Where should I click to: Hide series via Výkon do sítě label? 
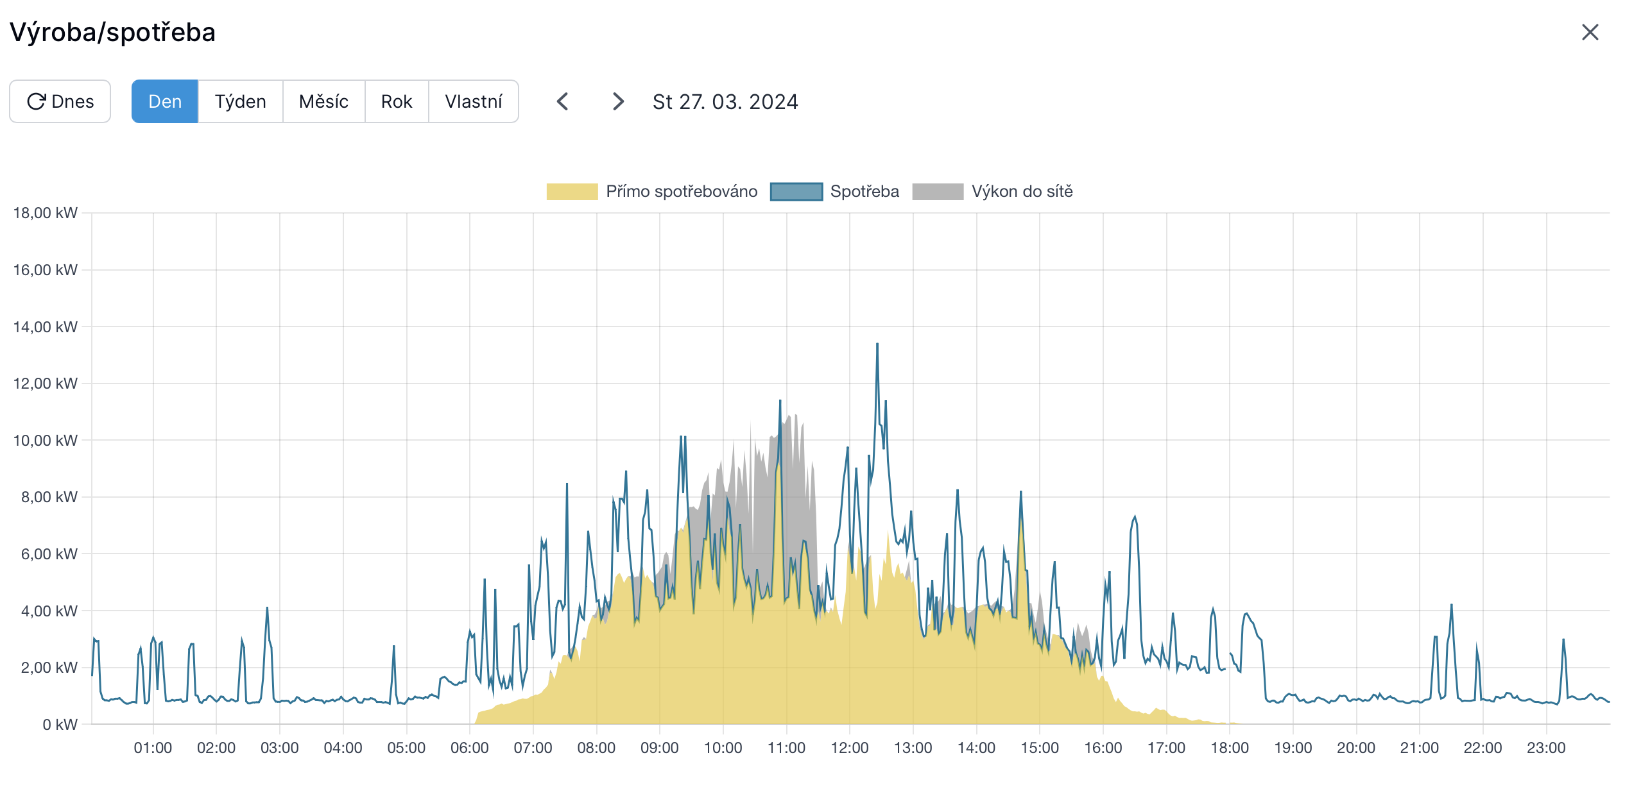coord(1022,192)
